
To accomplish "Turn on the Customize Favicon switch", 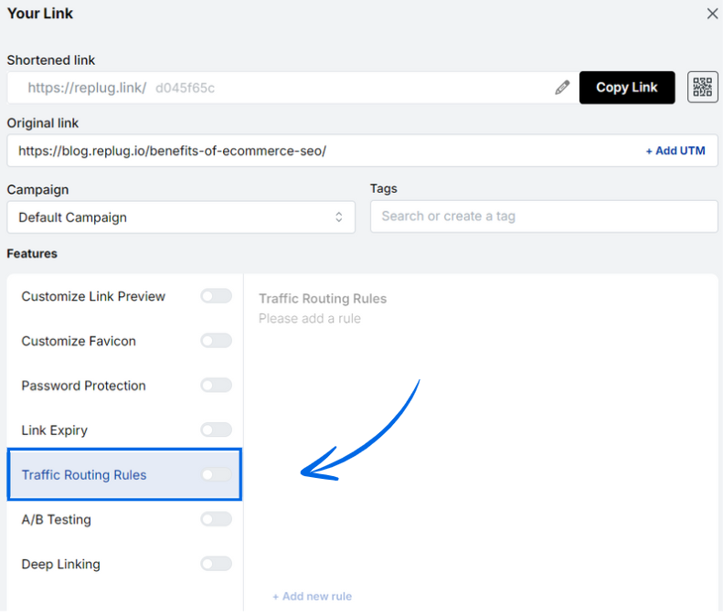I will tap(216, 341).
